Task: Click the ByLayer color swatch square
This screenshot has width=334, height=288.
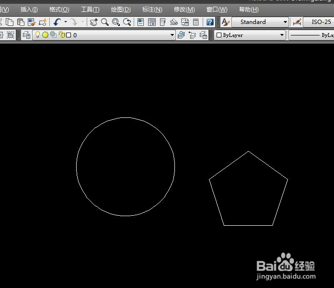Action: coord(219,35)
